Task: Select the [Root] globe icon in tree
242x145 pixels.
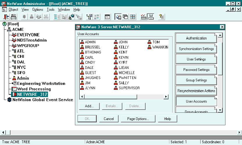Action: click(4, 24)
